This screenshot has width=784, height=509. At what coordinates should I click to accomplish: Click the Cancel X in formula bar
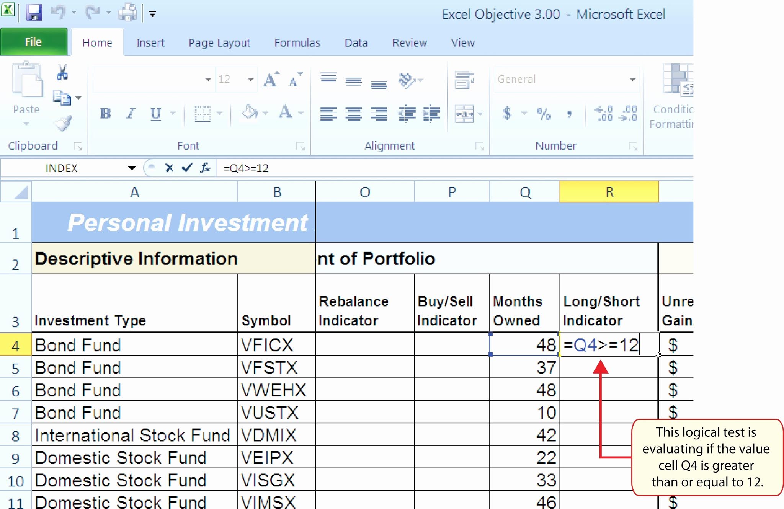(x=169, y=168)
